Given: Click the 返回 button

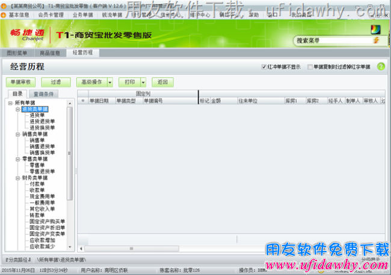Looking at the screenshot, I should tap(162, 82).
